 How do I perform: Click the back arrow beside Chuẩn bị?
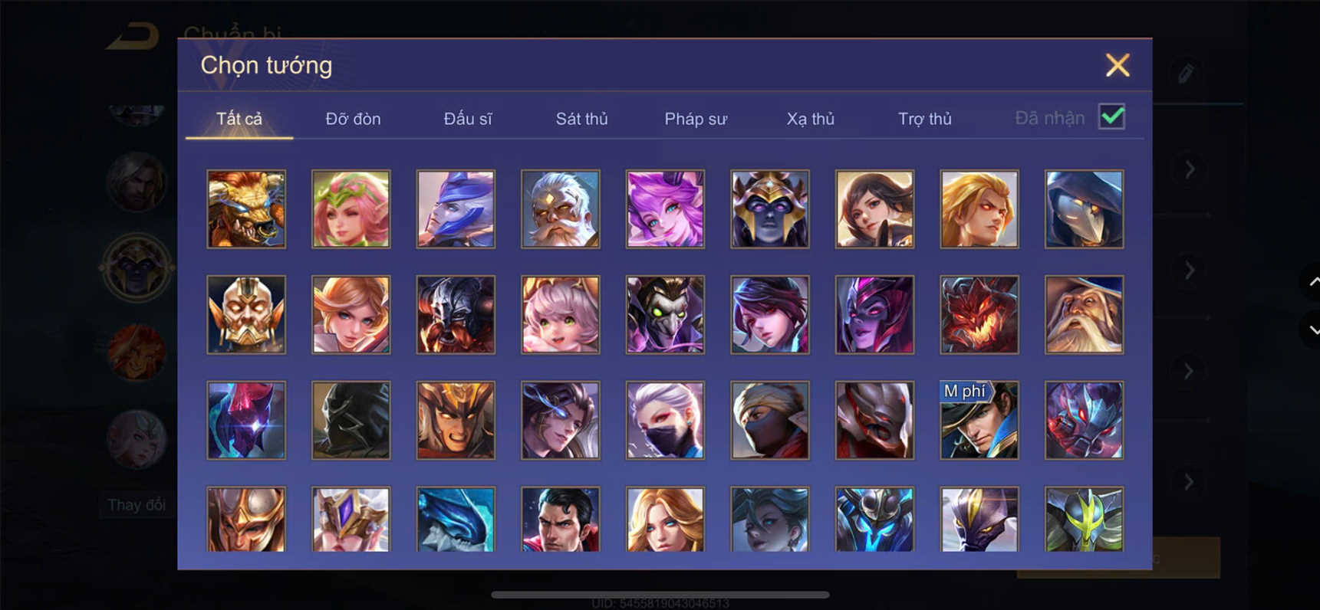coord(133,36)
